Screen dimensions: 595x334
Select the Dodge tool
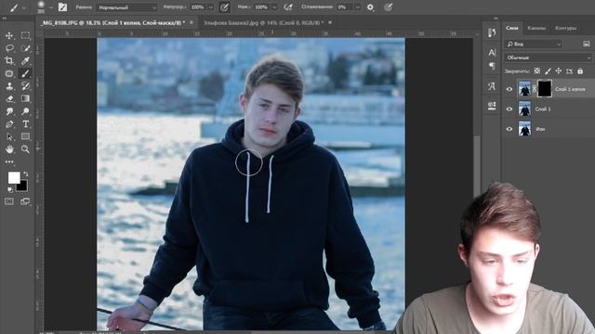point(25,111)
